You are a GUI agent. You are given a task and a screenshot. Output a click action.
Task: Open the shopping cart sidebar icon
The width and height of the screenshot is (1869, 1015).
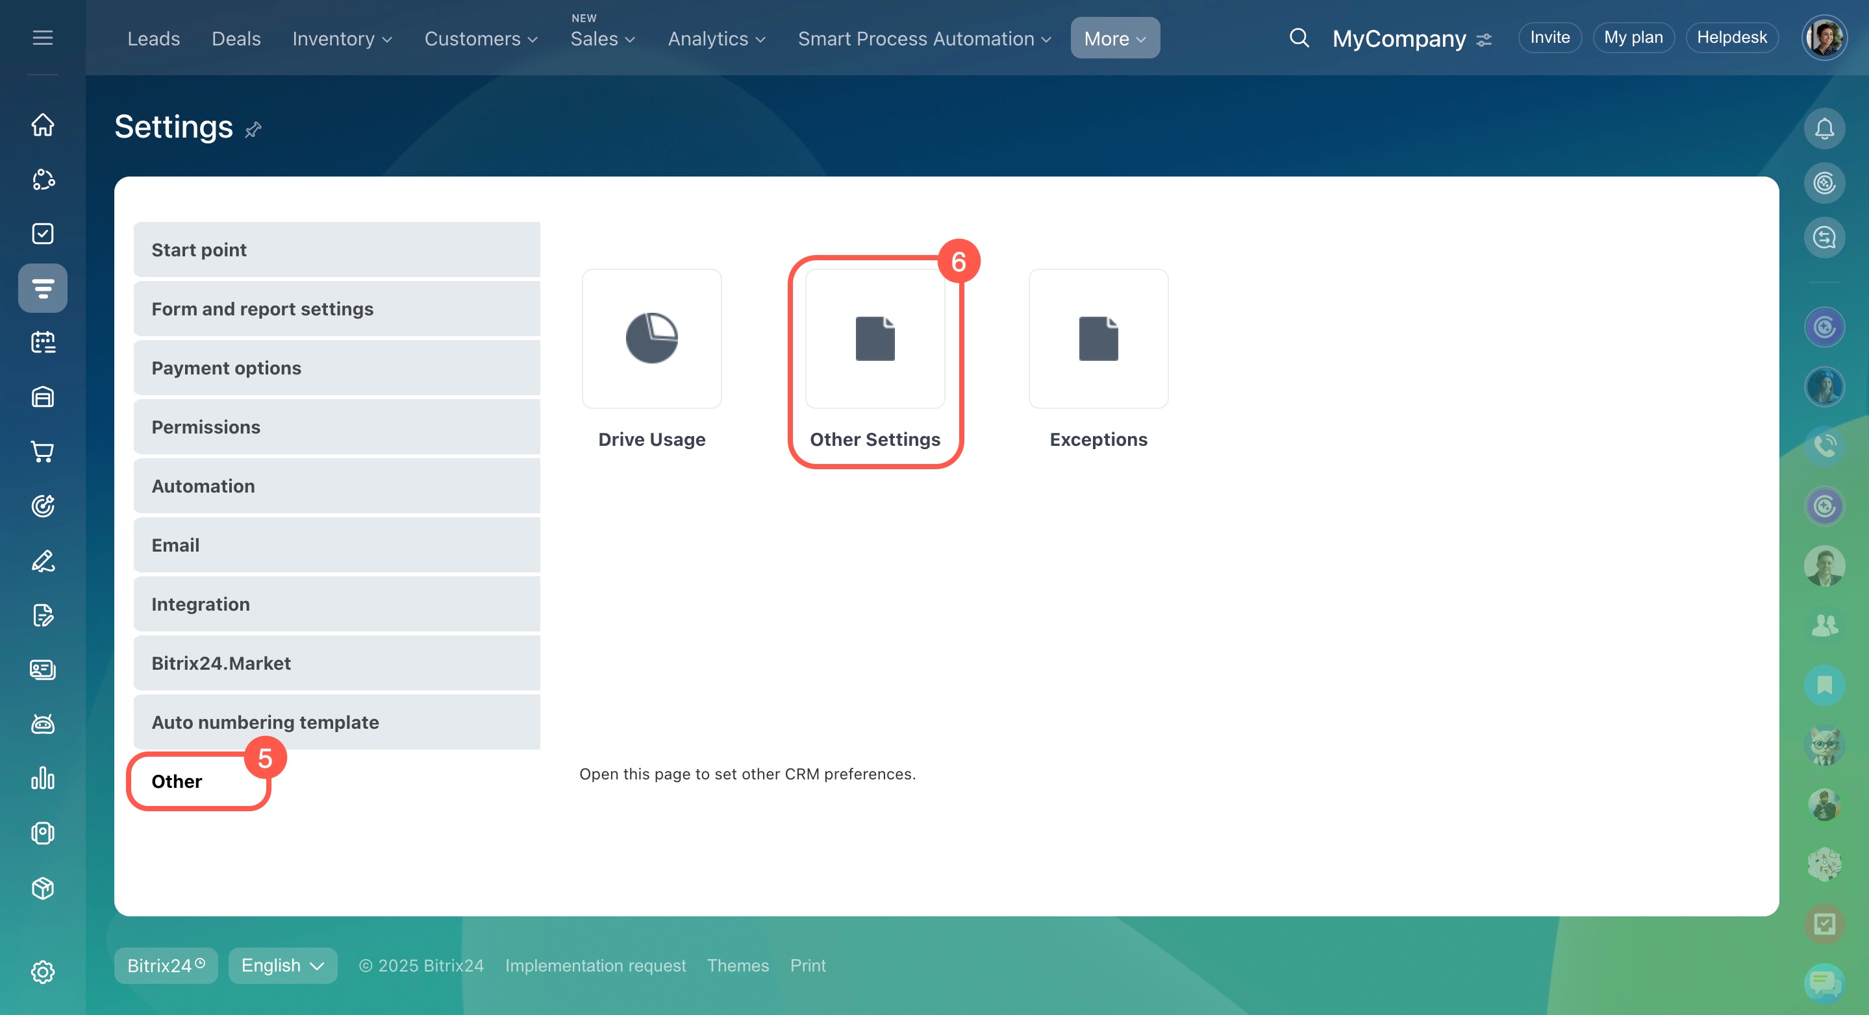pos(43,452)
